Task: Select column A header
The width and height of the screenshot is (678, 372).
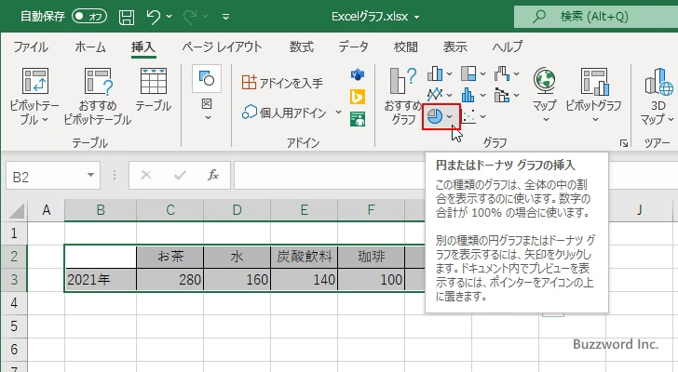Action: 47,210
